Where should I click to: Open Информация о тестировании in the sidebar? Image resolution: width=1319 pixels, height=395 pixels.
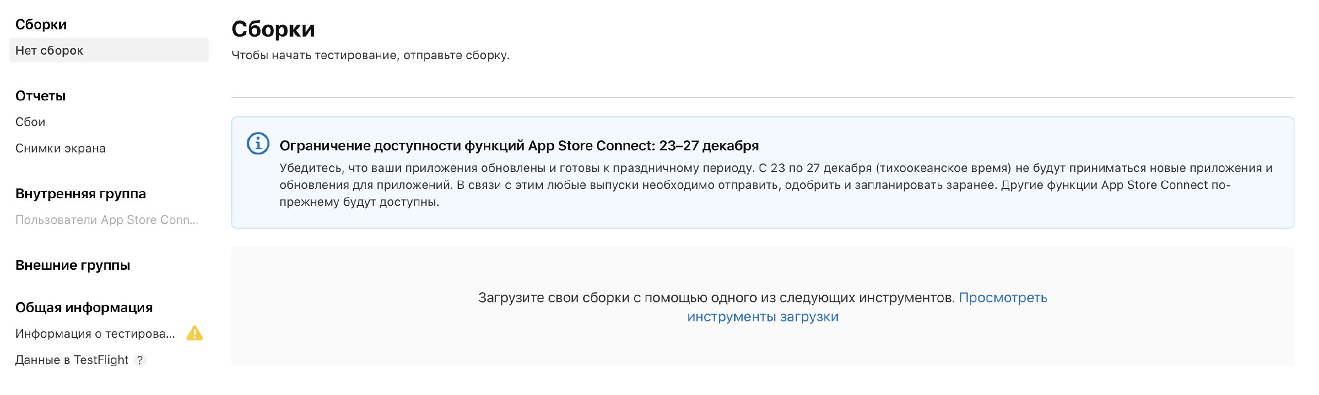[95, 334]
